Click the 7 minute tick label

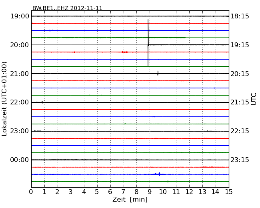(x=123, y=192)
